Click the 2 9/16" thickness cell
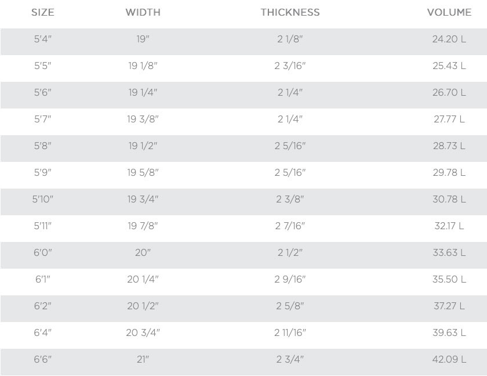487x376 pixels. [x=290, y=280]
